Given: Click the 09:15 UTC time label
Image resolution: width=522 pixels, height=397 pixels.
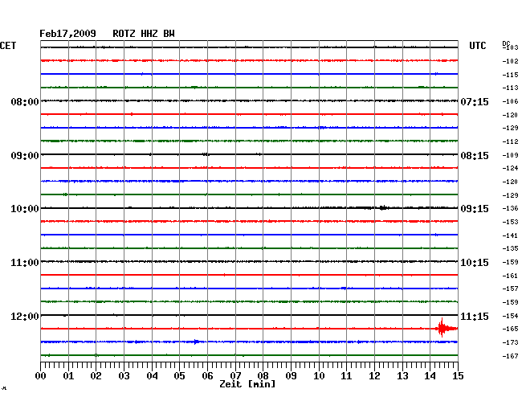Looking at the screenshot, I should coord(475,209).
